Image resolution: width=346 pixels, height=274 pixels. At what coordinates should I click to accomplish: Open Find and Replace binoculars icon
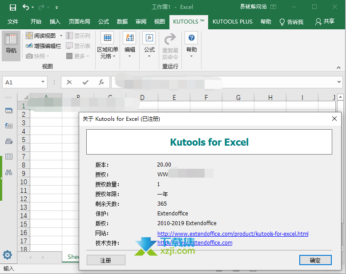coord(9,172)
